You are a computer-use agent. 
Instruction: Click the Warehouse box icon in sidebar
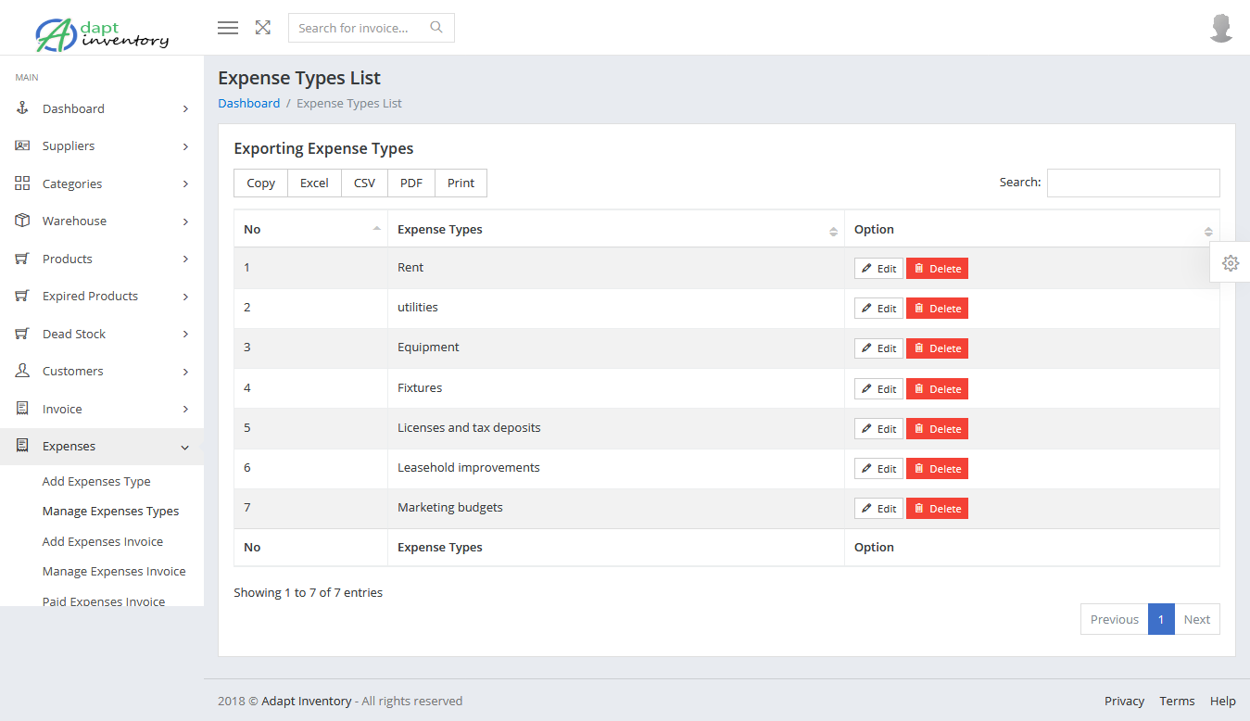(x=22, y=221)
